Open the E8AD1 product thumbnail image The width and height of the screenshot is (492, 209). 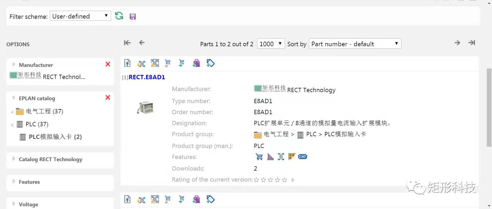[146, 108]
